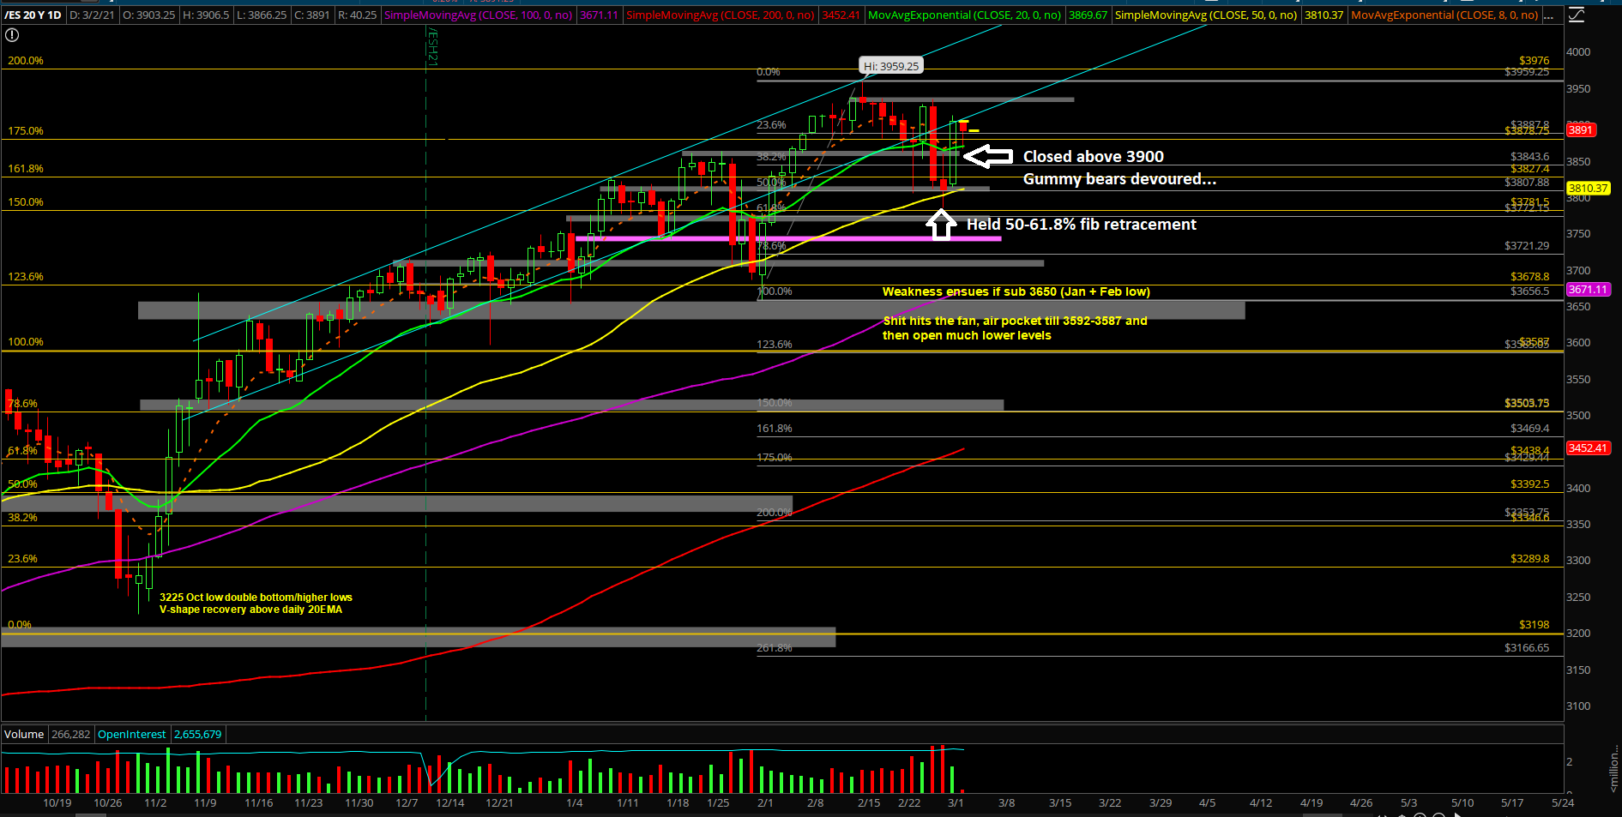
Task: Click the $3976 fib price label
Action: click(1534, 61)
